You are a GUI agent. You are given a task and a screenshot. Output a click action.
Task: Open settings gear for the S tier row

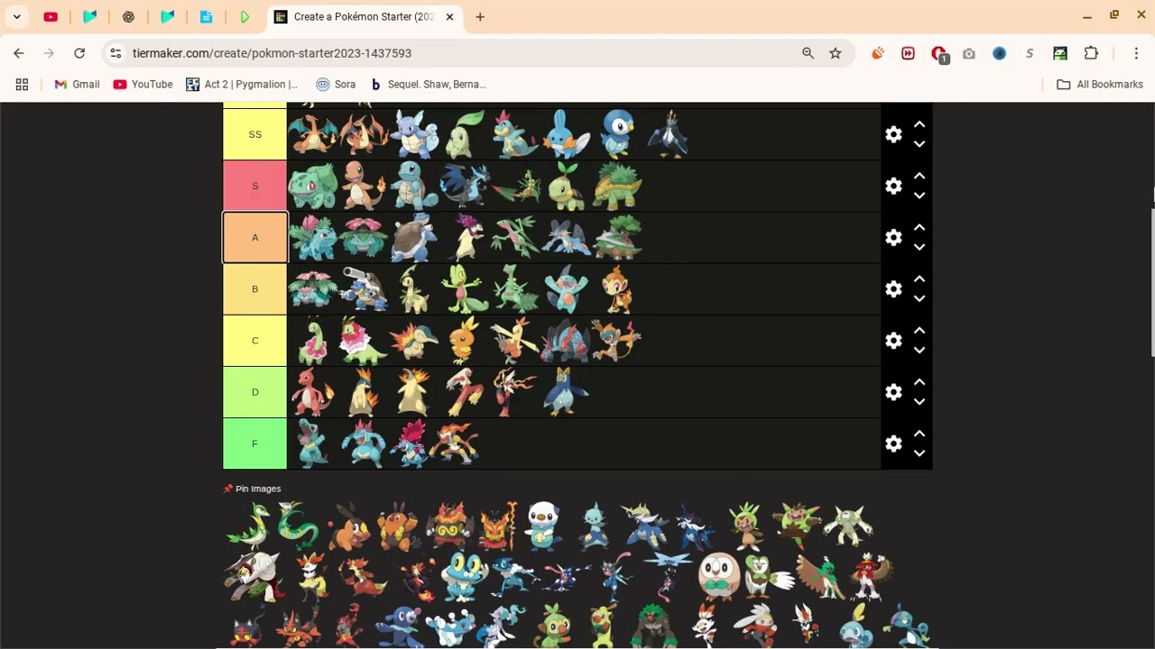893,186
